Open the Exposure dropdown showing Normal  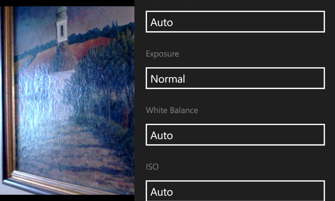coord(235,78)
